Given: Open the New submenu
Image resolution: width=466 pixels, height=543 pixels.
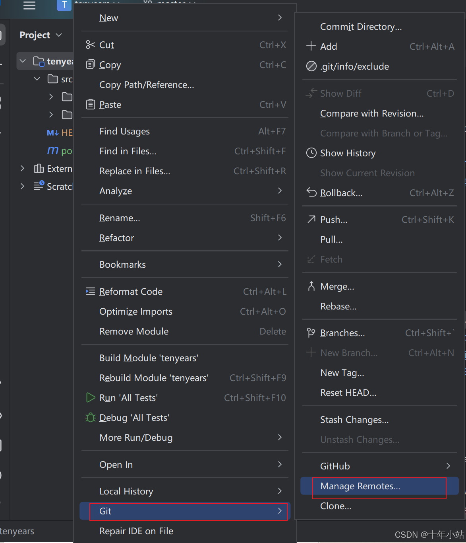Looking at the screenshot, I should pyautogui.click(x=185, y=18).
